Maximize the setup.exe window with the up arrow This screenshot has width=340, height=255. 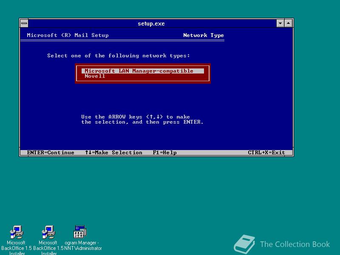point(289,23)
